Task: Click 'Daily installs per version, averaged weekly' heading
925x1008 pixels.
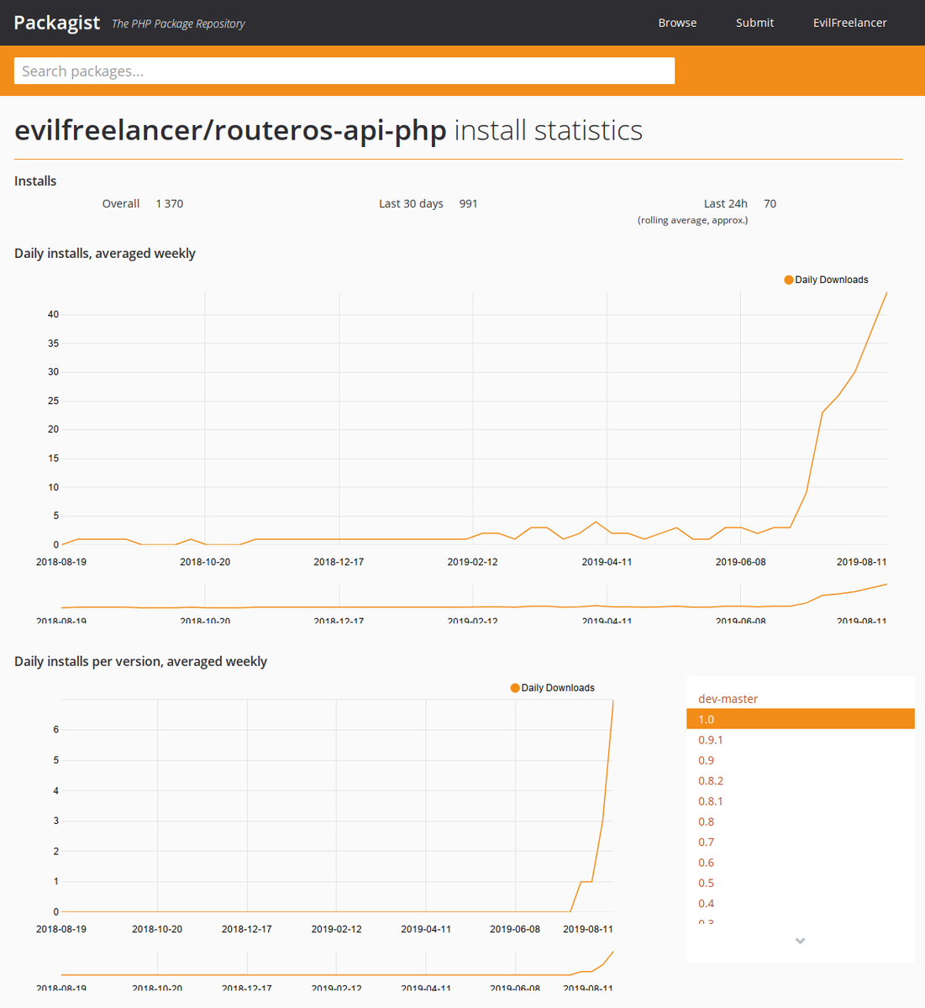Action: coord(140,661)
